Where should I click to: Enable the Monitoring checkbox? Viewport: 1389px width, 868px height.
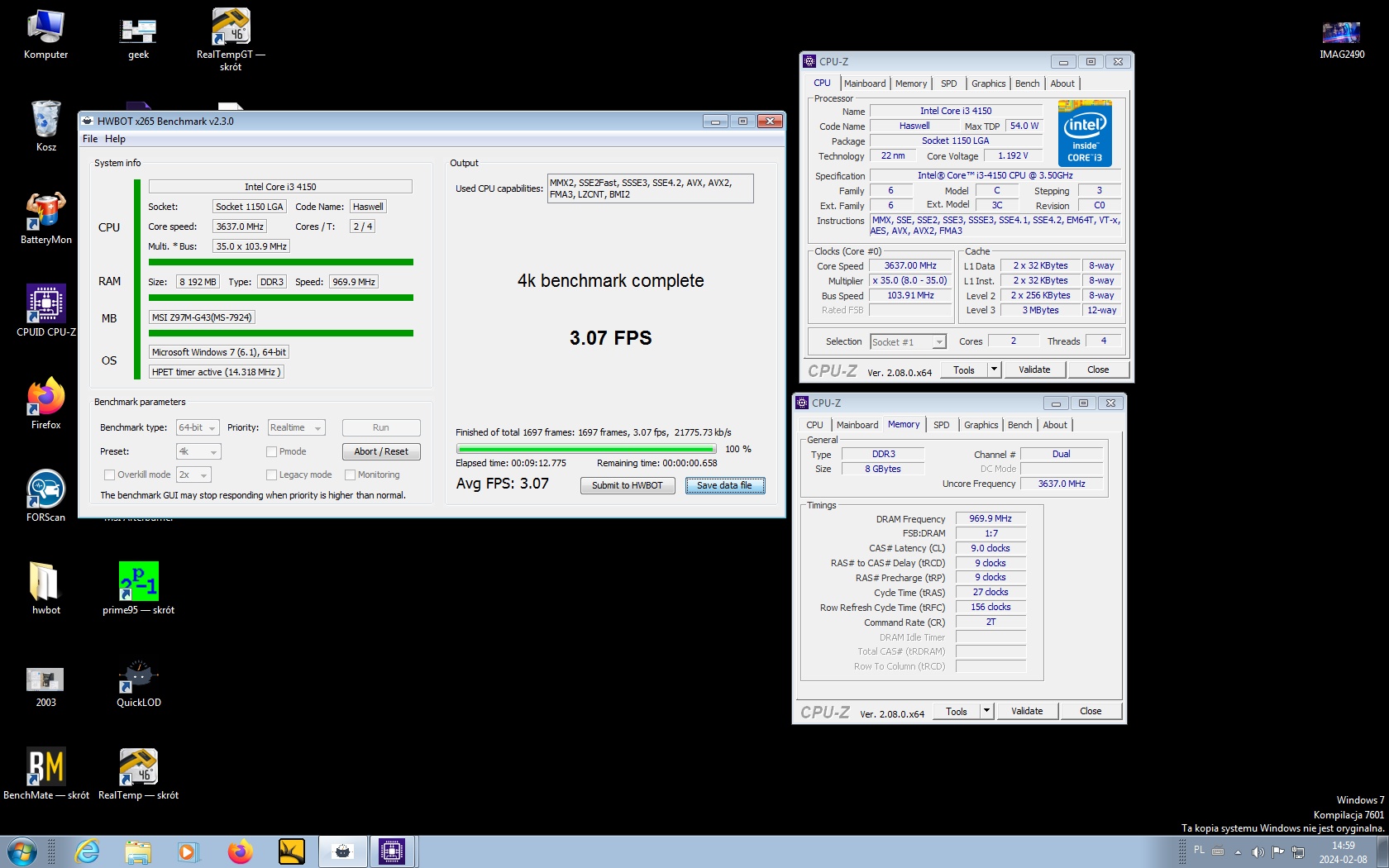tap(350, 475)
